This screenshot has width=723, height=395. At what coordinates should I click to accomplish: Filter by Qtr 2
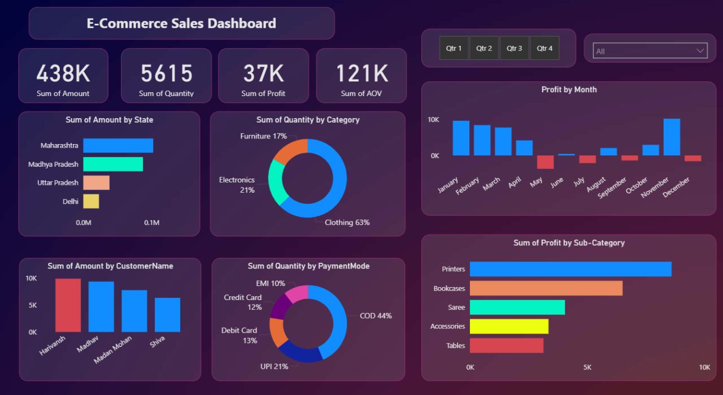484,49
